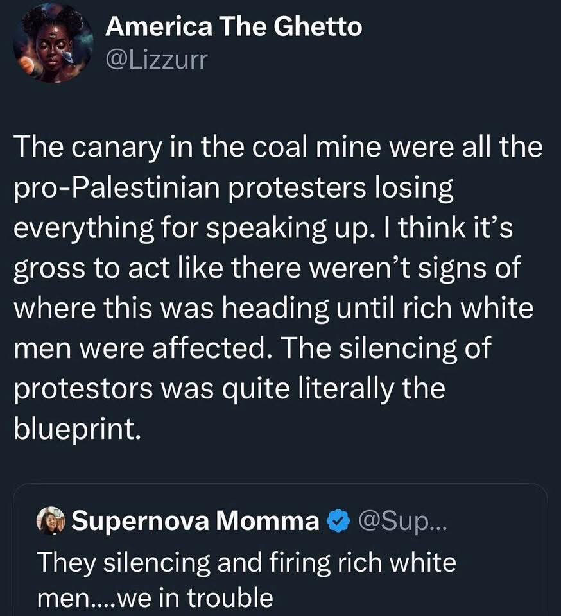Click the America The Ghetto display name
This screenshot has height=616, width=561.
pyautogui.click(x=233, y=27)
